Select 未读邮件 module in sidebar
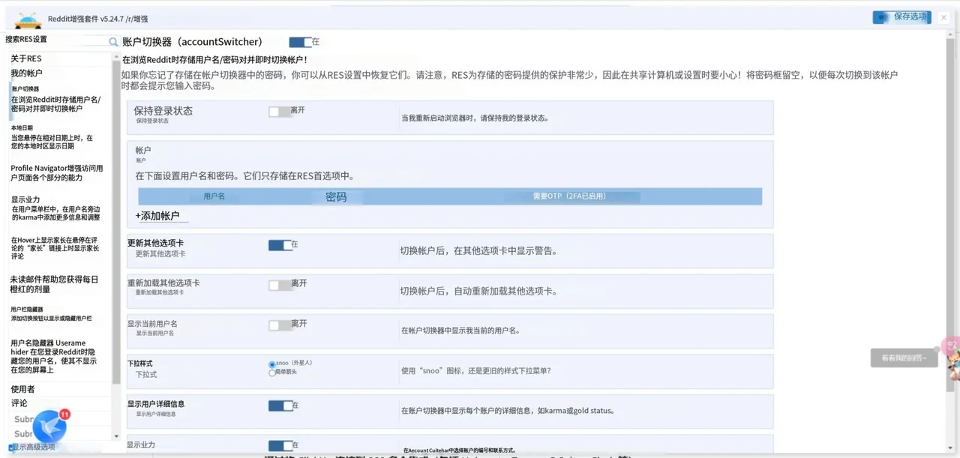This screenshot has width=960, height=458. pyautogui.click(x=54, y=284)
